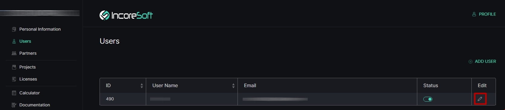Click the pencil edit icon for user 490
This screenshot has height=110, width=505.
click(x=480, y=99)
